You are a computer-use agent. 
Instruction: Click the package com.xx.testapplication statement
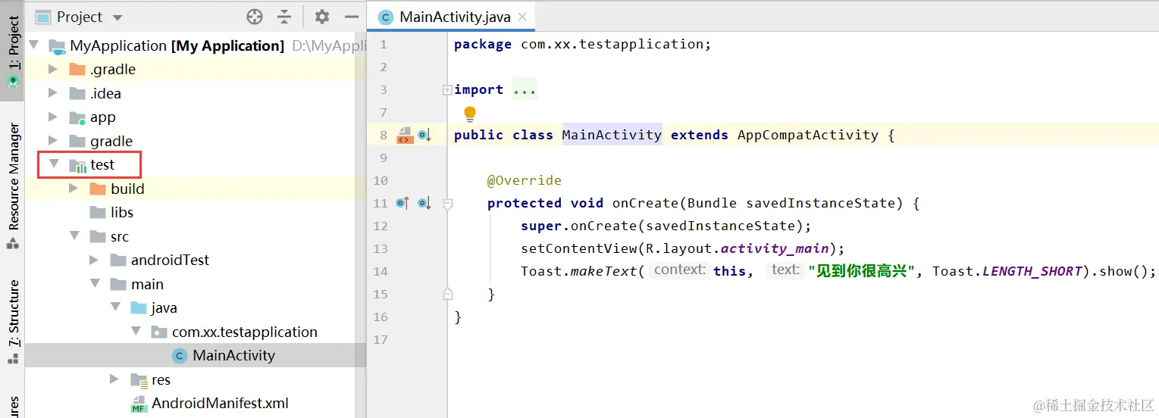pos(582,44)
